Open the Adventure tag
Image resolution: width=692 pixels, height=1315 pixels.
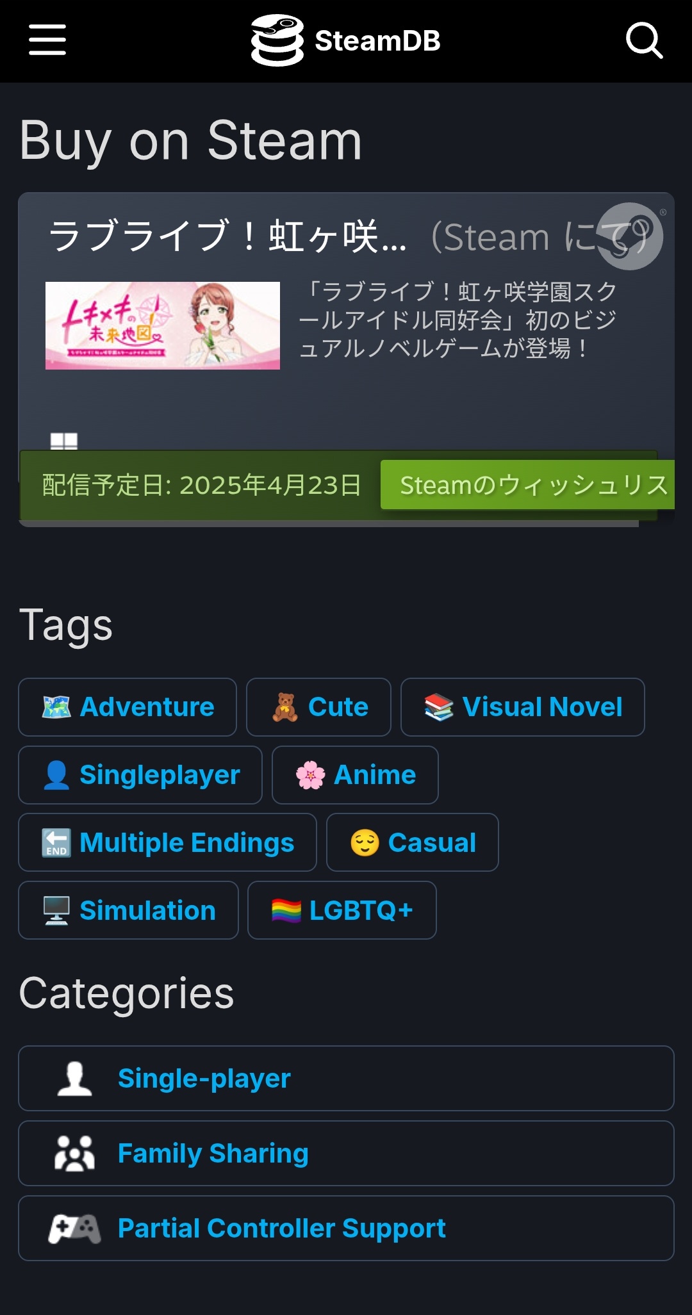(x=128, y=707)
